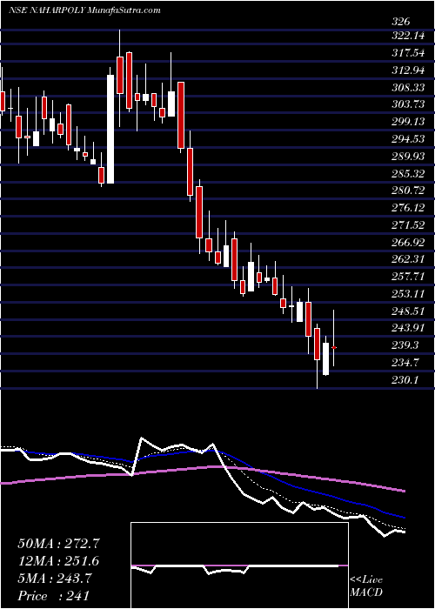Click the 239.3 price axis label
435x609 pixels.
point(405,345)
